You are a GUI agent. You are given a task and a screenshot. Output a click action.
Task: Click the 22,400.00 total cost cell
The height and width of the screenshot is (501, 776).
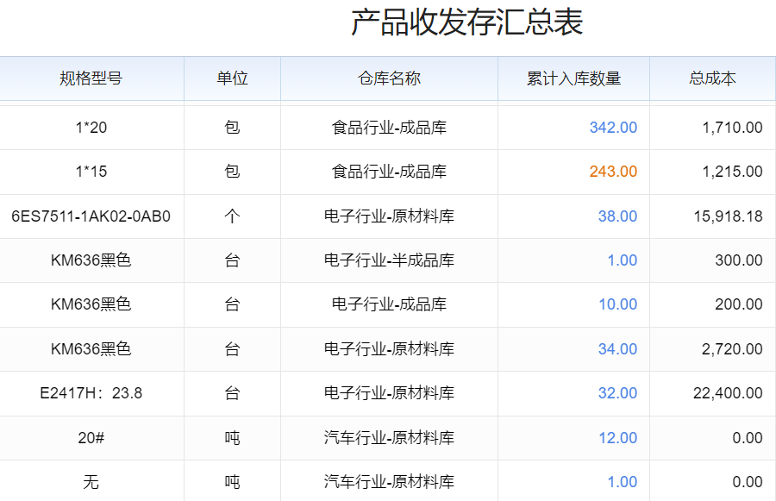[728, 393]
